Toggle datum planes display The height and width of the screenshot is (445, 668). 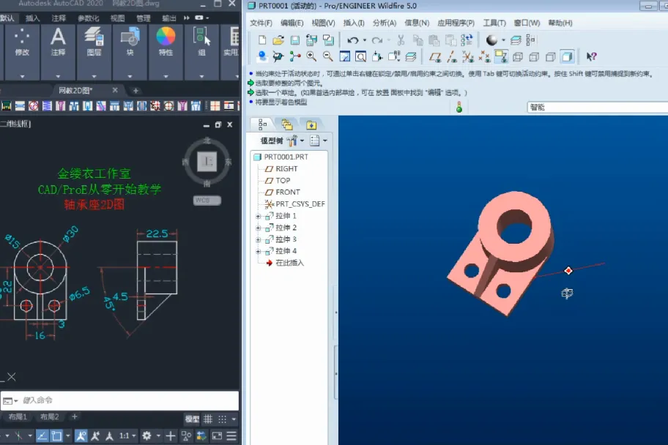point(434,56)
